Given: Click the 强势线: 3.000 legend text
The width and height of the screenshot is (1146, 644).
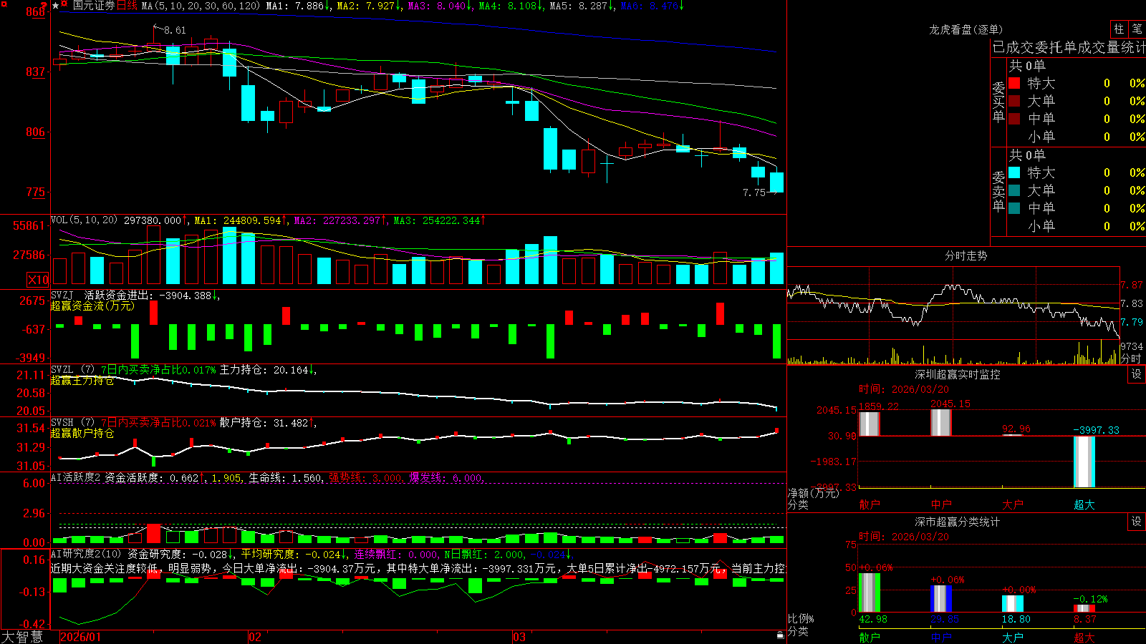Looking at the screenshot, I should tap(365, 477).
